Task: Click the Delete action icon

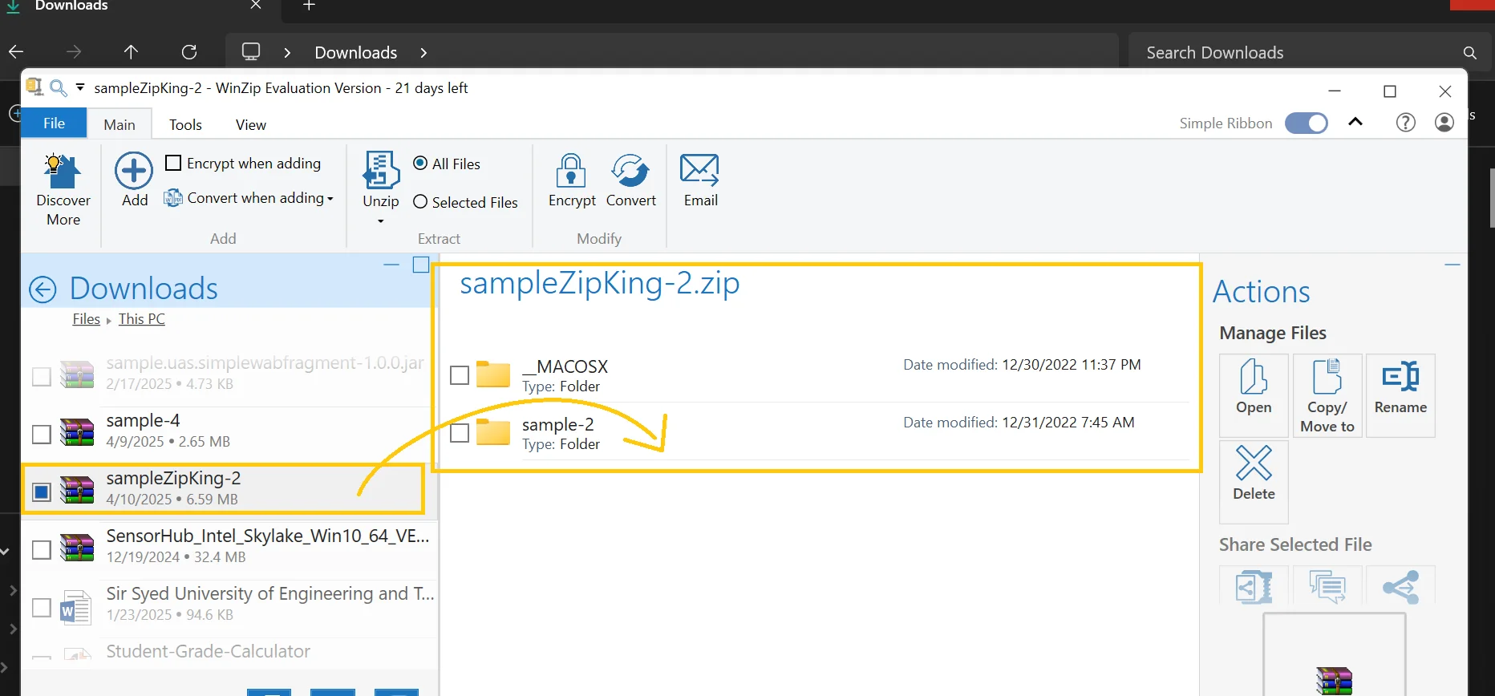Action: [x=1254, y=463]
